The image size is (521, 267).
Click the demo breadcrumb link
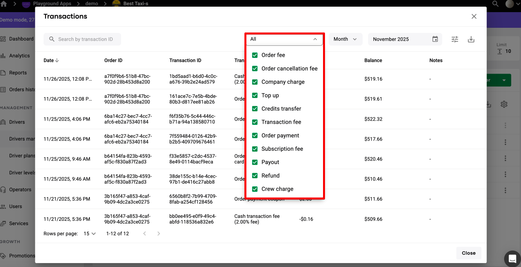[x=92, y=4]
